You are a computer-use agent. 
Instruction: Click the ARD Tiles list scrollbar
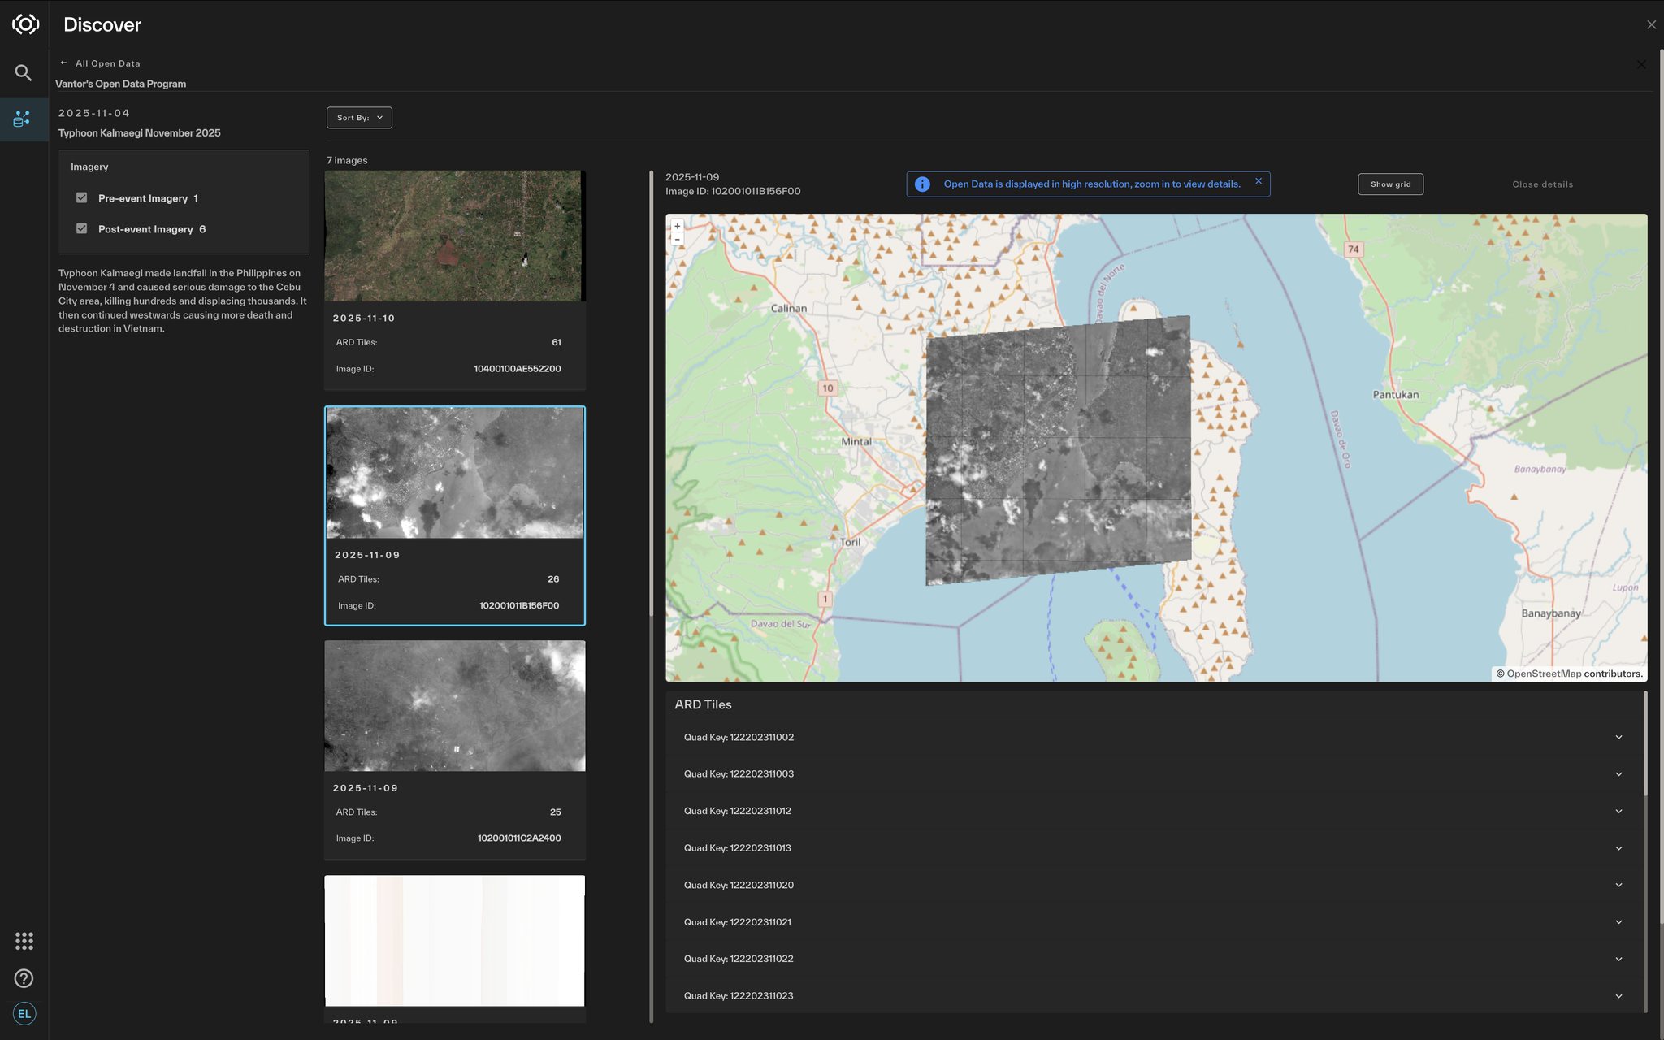(x=1645, y=743)
